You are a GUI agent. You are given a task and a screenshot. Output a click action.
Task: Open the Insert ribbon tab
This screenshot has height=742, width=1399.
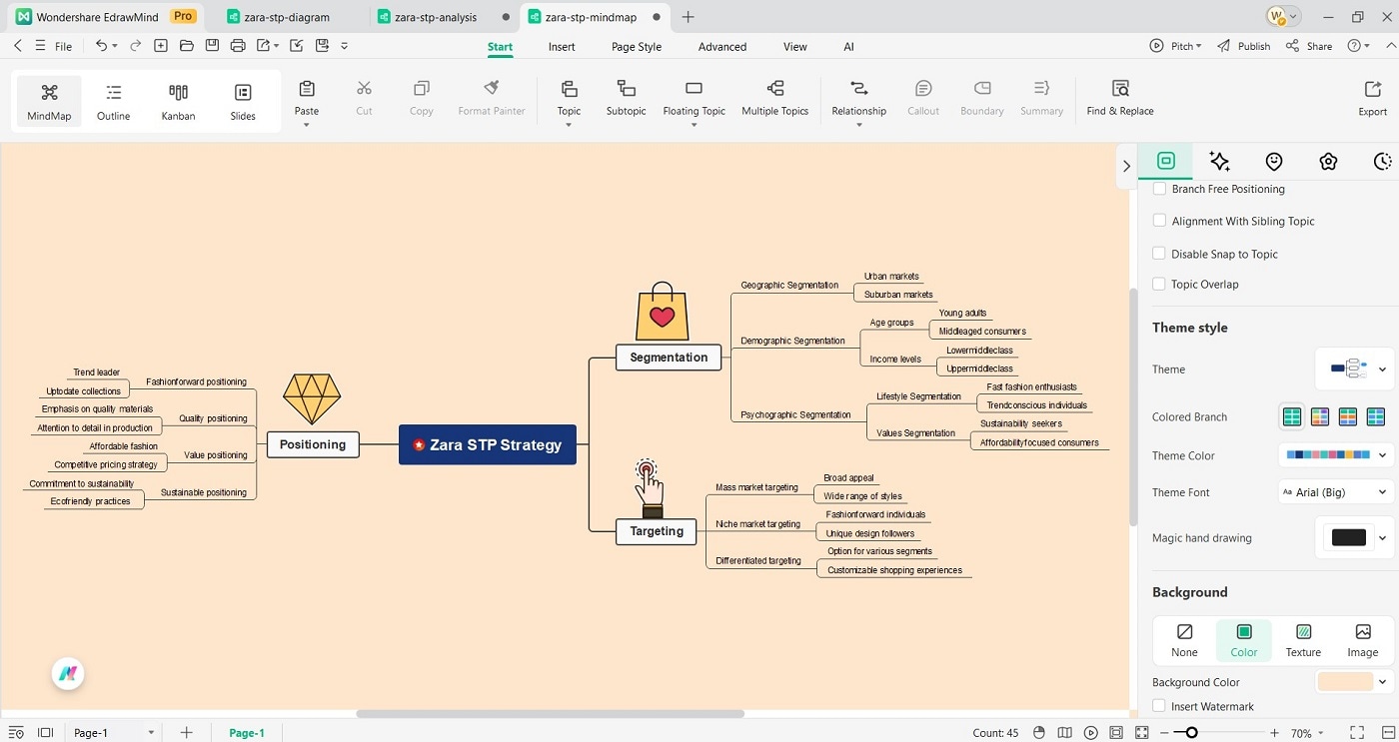(x=562, y=47)
